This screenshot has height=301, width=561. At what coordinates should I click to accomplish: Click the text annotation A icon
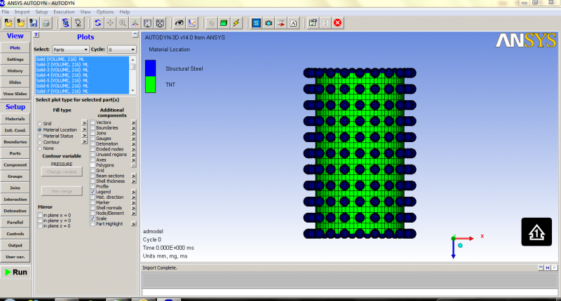(293, 23)
